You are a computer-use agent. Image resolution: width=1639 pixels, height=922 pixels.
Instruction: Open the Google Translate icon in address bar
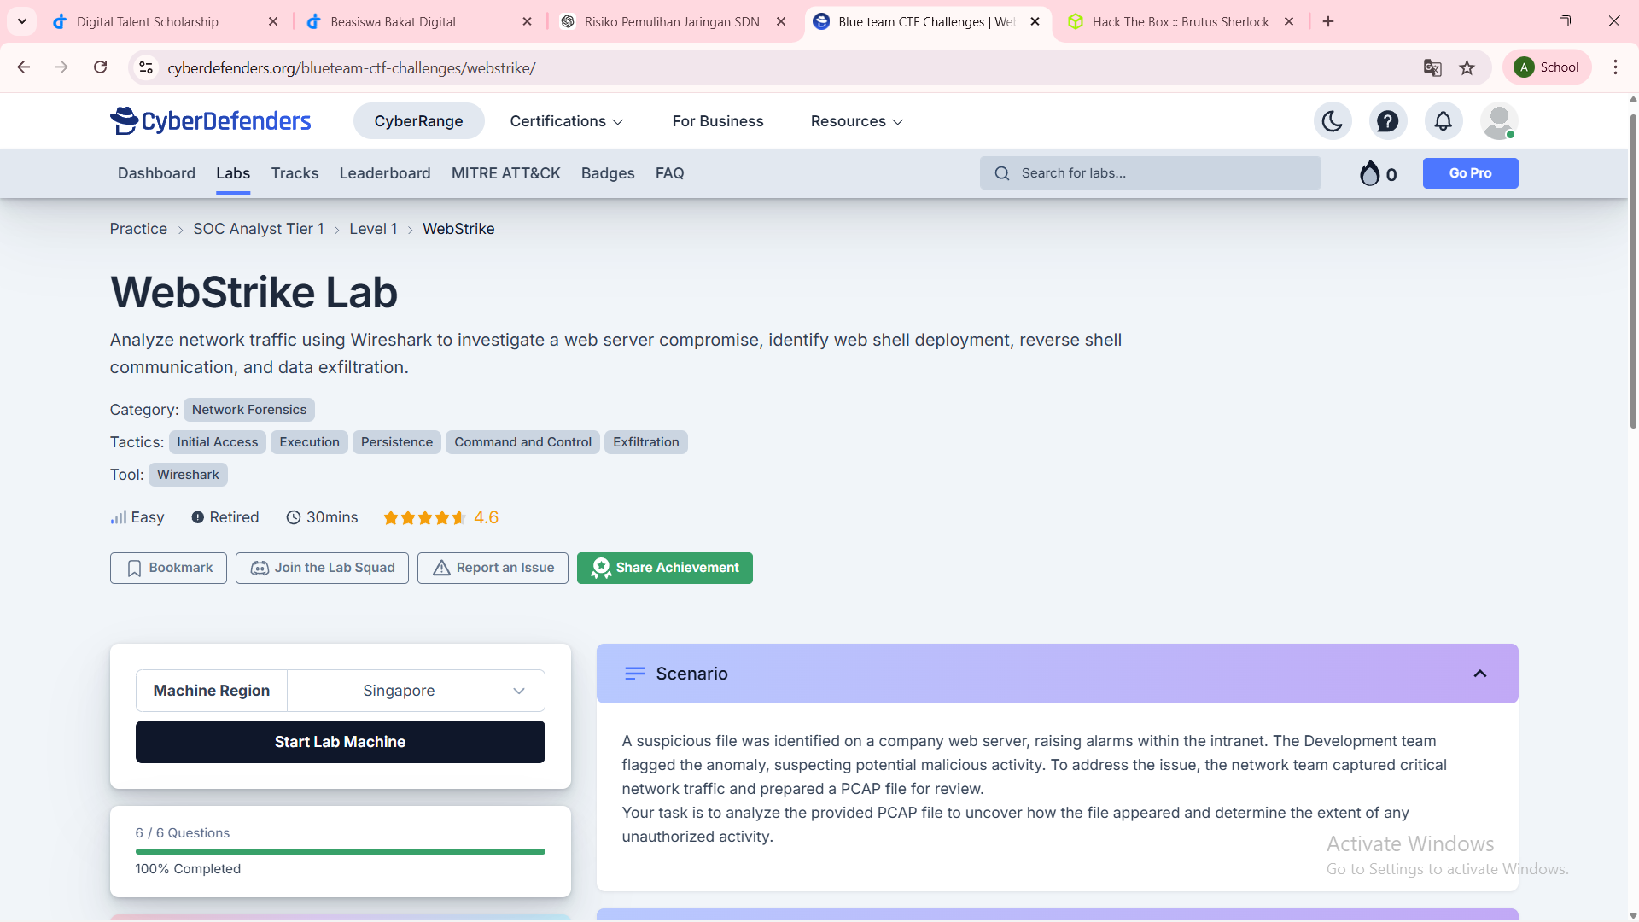tap(1433, 67)
